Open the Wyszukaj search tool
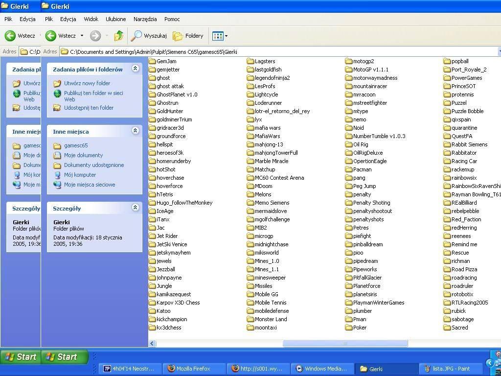Viewport: 501px width, 376px height. click(149, 36)
